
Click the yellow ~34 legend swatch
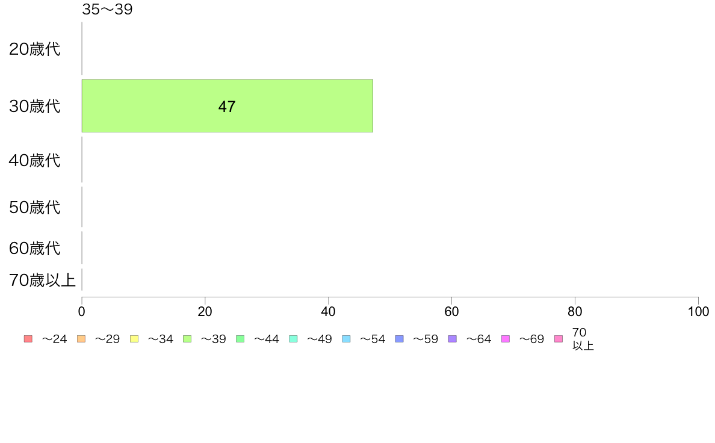134,339
